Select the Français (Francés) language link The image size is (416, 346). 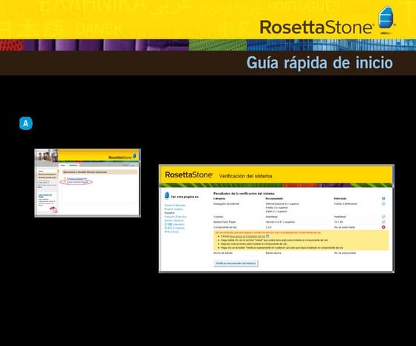(x=175, y=217)
